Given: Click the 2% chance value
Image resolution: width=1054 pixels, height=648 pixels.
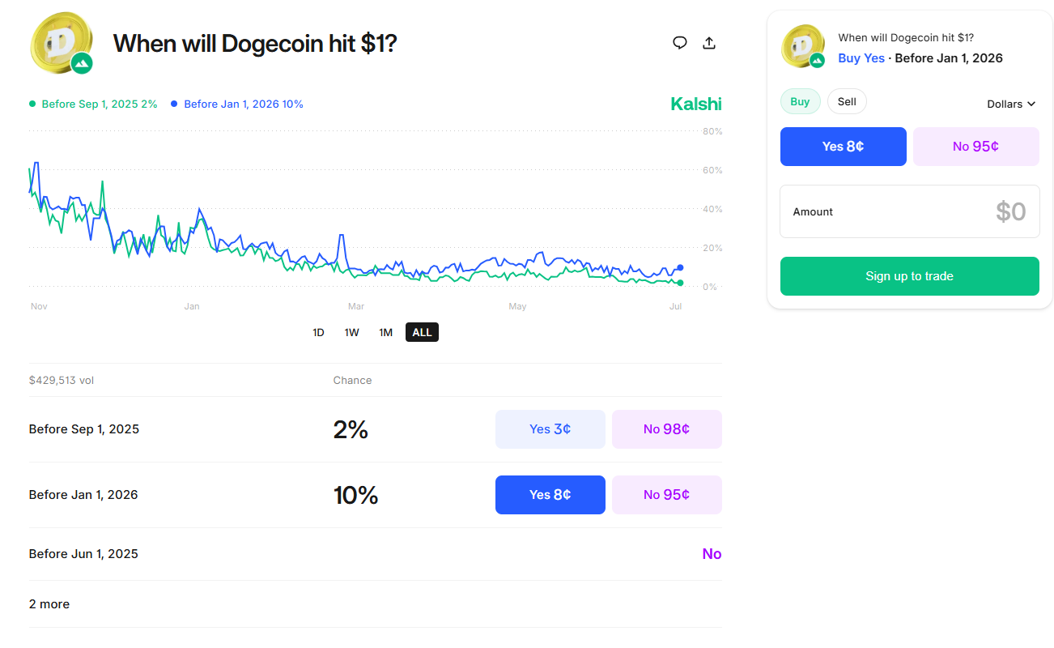Looking at the screenshot, I should click(351, 429).
